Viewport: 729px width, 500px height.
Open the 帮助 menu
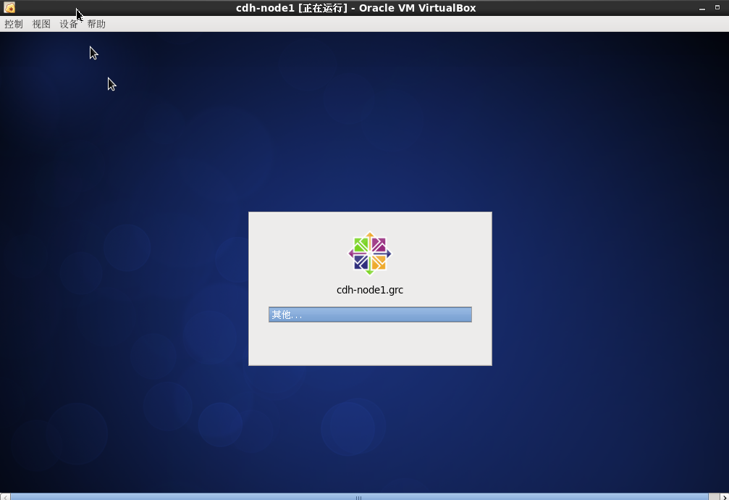[x=96, y=24]
